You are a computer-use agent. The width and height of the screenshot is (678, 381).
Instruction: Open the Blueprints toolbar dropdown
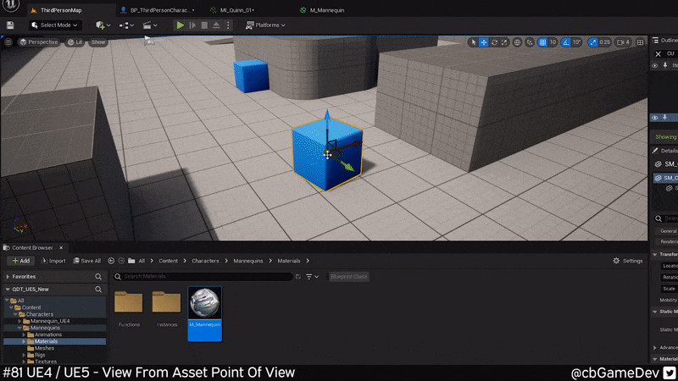(x=126, y=25)
